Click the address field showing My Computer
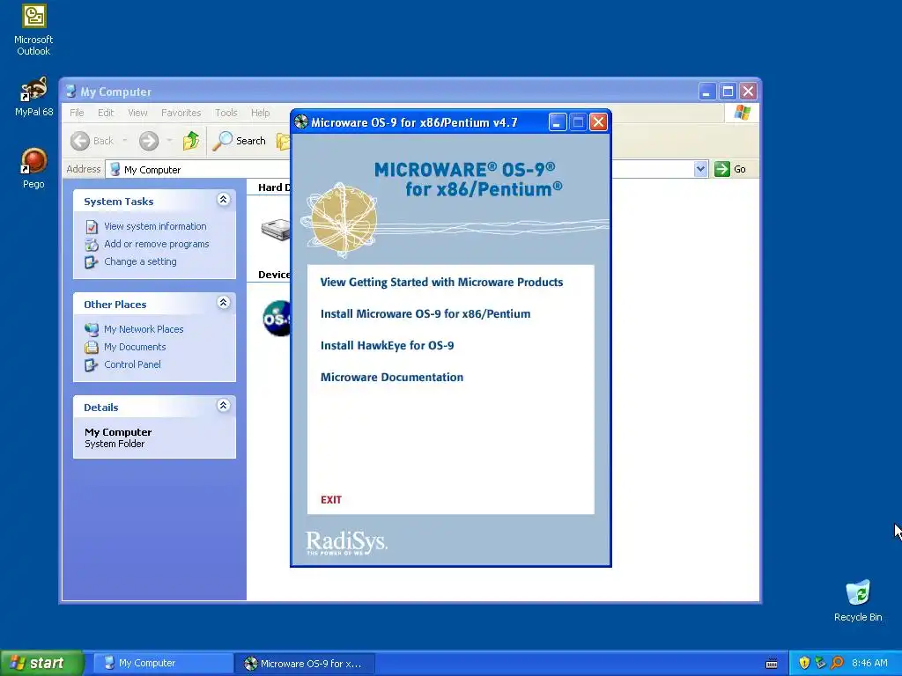The width and height of the screenshot is (902, 676). click(400, 170)
